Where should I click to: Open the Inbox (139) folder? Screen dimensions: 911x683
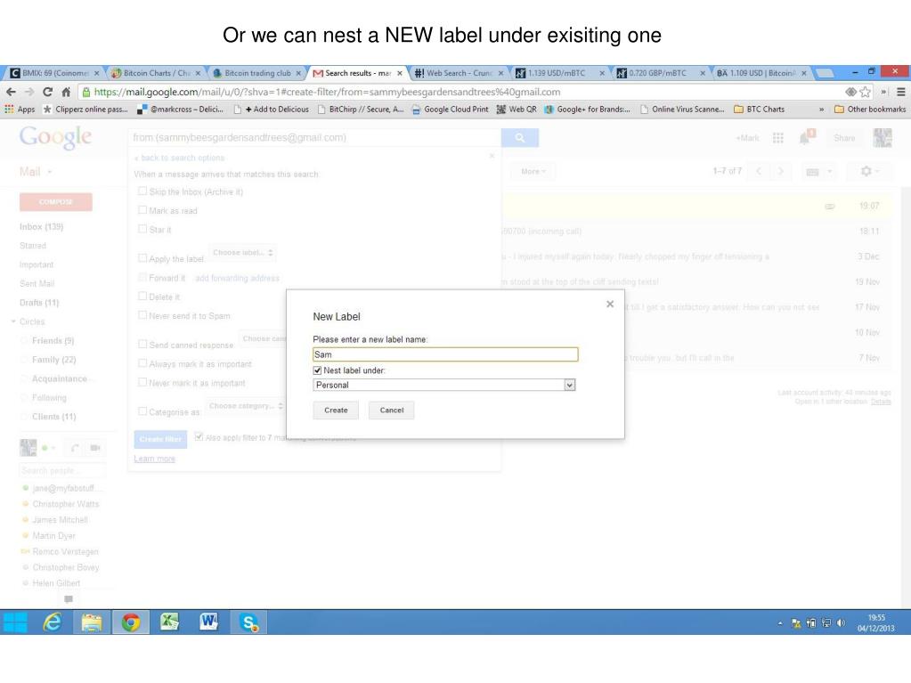(x=41, y=226)
